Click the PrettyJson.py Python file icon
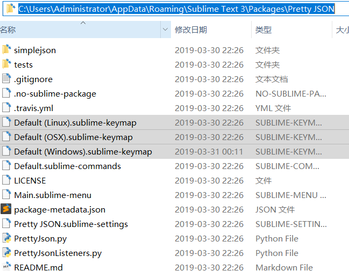 (6, 238)
